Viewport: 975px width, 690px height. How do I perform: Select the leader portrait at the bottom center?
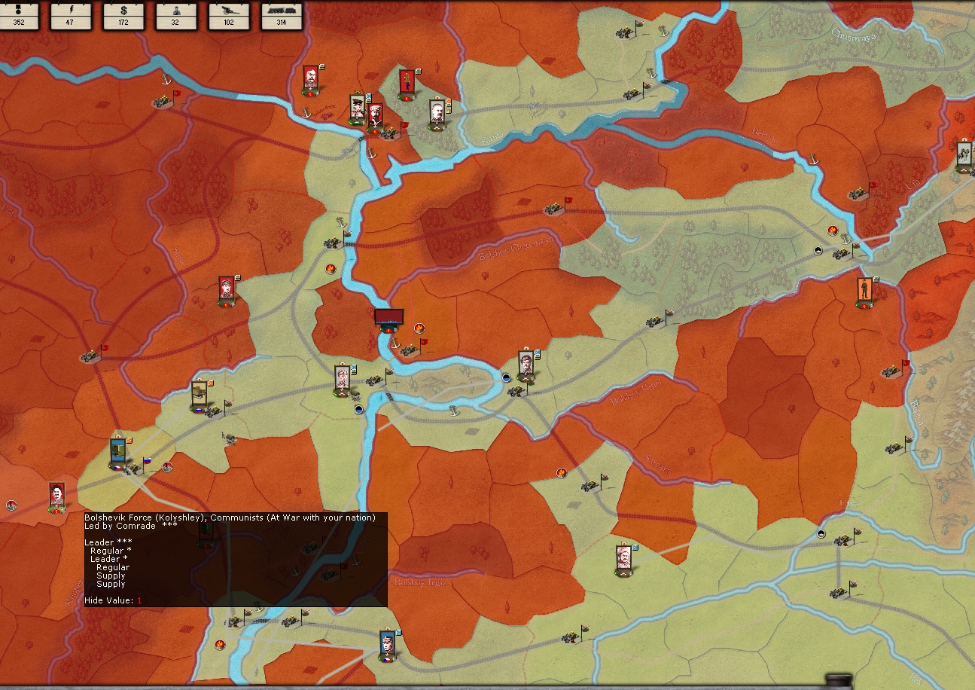[x=387, y=644]
